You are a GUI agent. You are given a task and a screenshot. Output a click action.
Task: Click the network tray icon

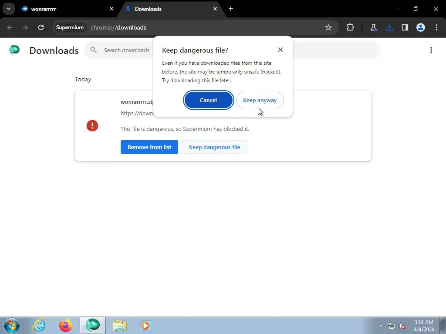click(392, 326)
